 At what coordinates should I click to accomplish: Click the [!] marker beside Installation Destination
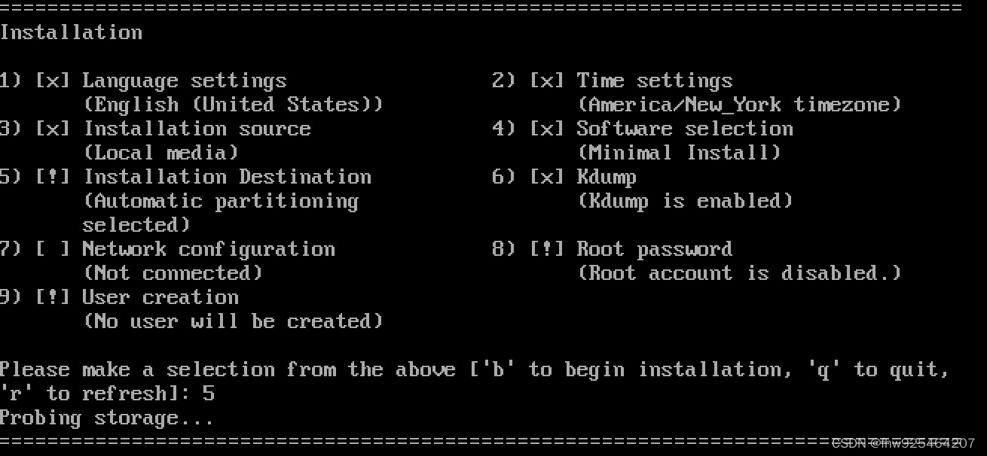(53, 177)
